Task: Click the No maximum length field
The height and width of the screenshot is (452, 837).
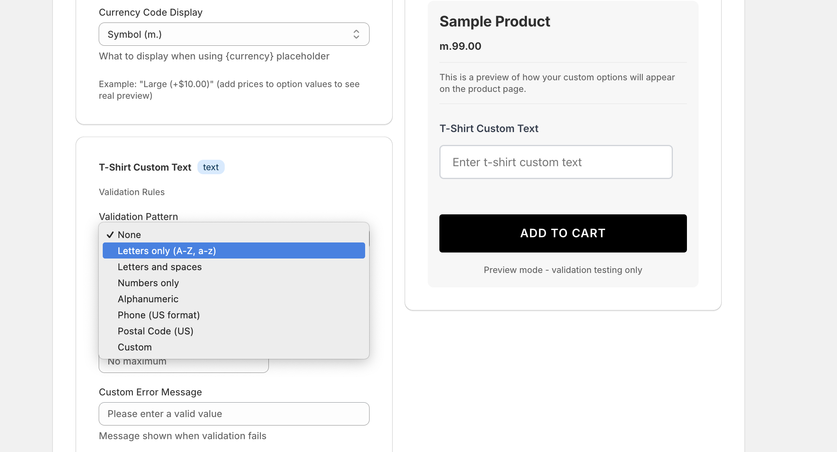Action: click(183, 366)
